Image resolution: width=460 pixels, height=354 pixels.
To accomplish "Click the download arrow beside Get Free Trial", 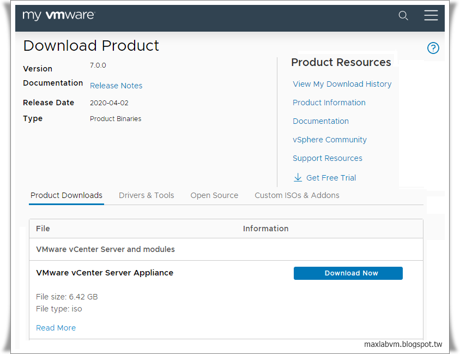I will point(298,177).
